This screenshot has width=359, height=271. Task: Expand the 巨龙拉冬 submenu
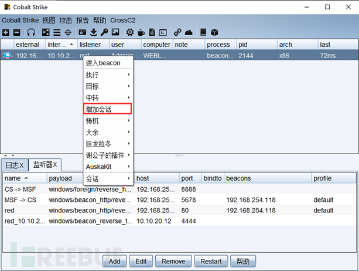coord(108,144)
